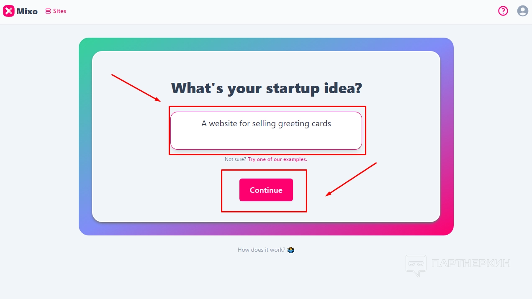The image size is (532, 299).
Task: Click the pink Mixo X logo icon
Action: coord(9,11)
